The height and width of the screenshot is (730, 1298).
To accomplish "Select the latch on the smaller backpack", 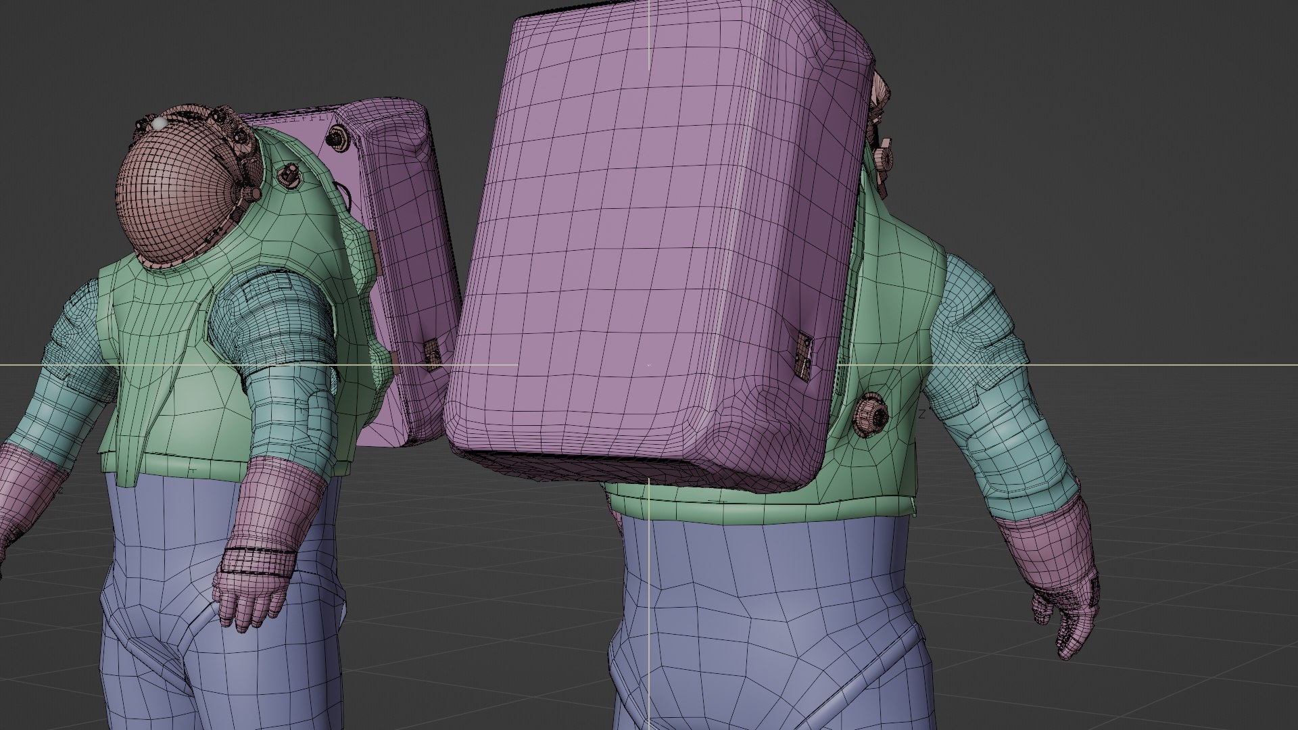I will (x=431, y=354).
